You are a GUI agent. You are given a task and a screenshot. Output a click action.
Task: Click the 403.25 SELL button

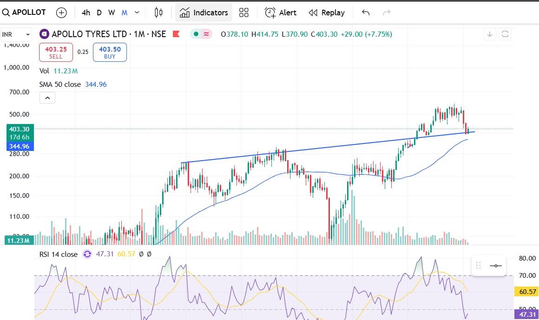56,52
